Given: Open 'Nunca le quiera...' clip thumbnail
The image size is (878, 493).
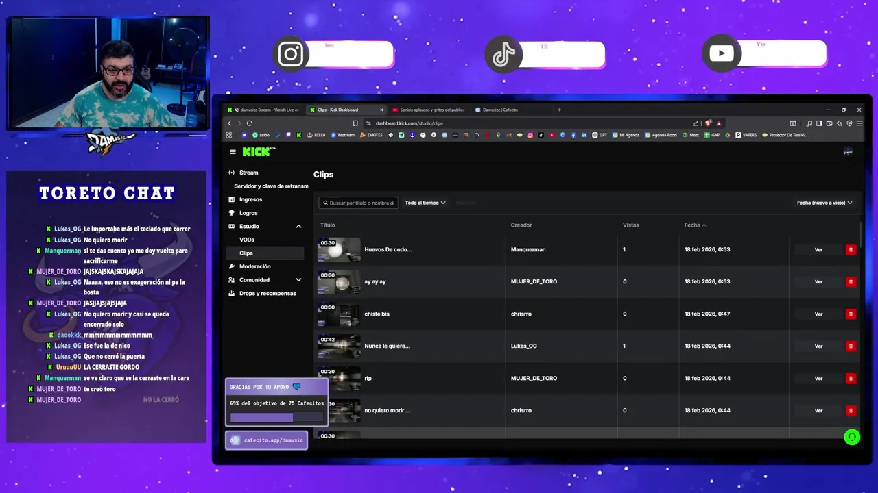Looking at the screenshot, I should [x=339, y=346].
